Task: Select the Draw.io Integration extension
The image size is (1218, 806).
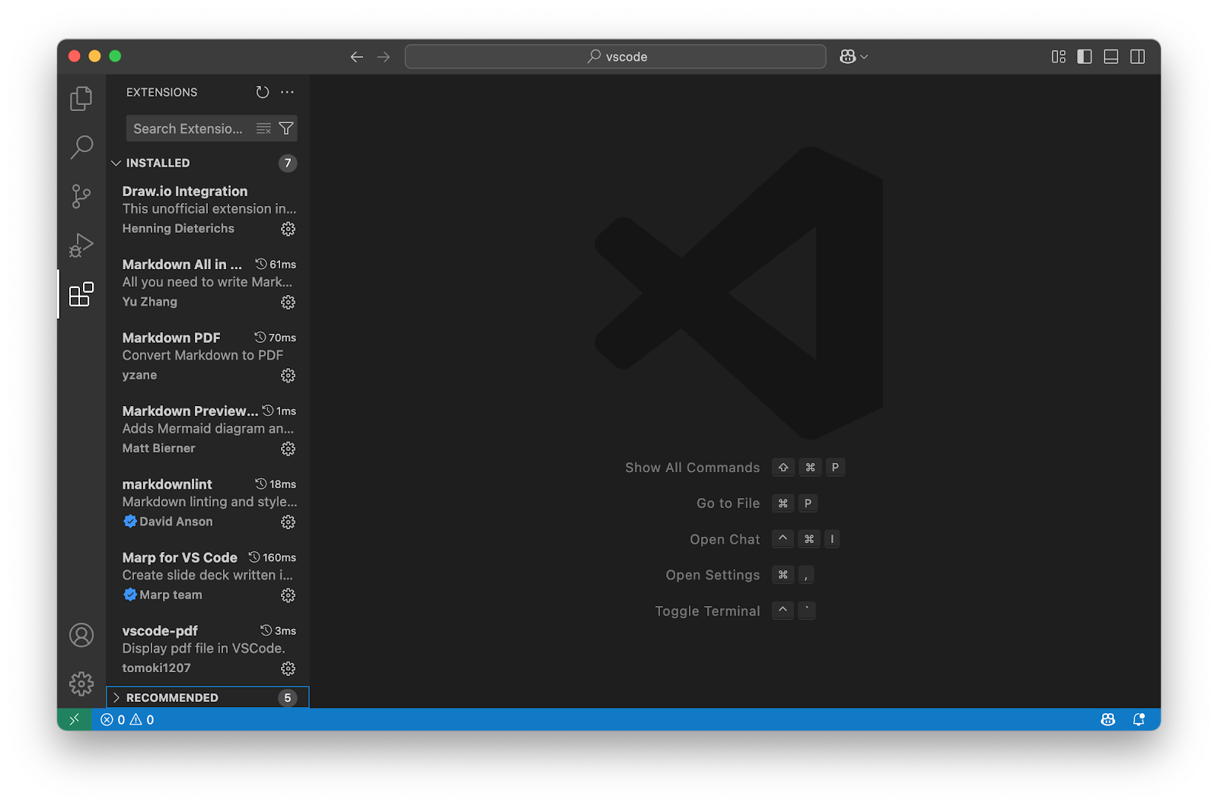Action: 208,209
